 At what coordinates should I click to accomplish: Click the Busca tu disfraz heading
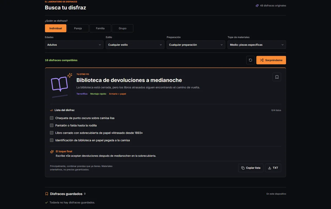[65, 8]
